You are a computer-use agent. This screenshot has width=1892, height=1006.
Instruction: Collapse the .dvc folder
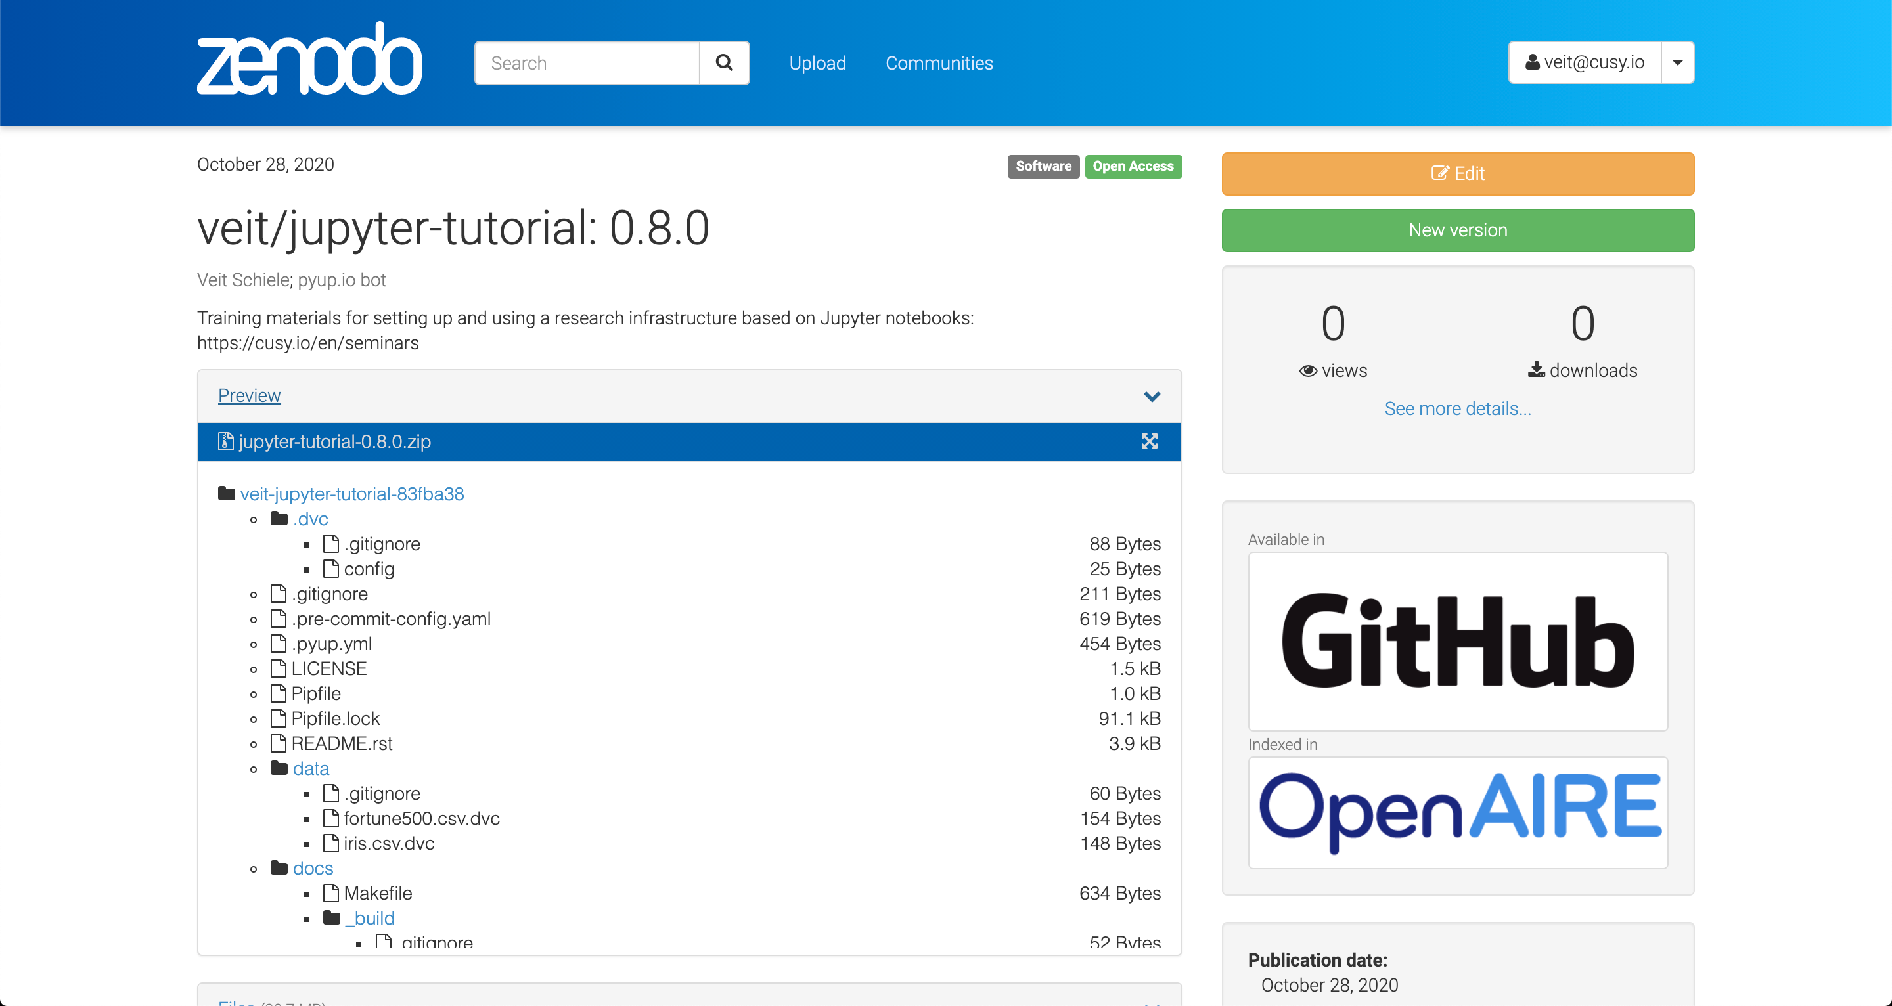(x=310, y=518)
